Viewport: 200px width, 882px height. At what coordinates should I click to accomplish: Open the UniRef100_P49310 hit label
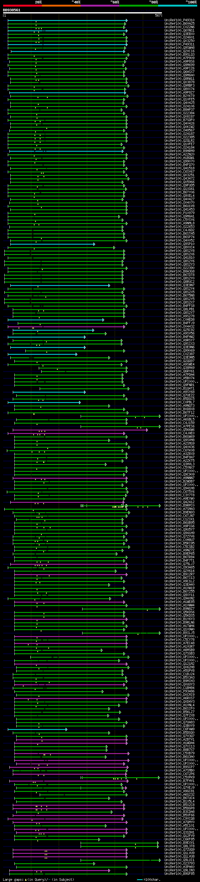pyautogui.click(x=179, y=20)
